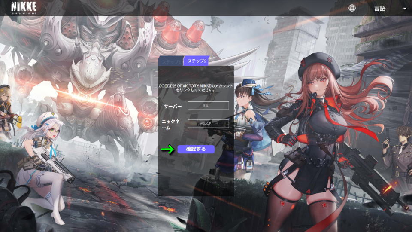Click the globe language icon
The height and width of the screenshot is (232, 412).
[352, 8]
